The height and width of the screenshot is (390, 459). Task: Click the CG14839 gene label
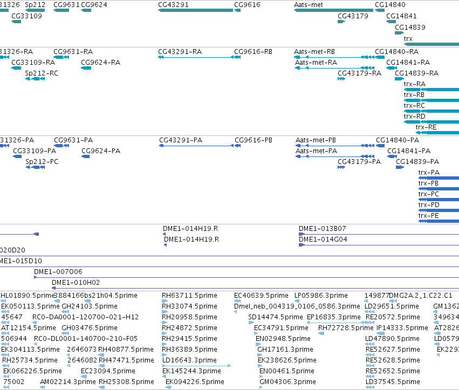click(x=410, y=28)
